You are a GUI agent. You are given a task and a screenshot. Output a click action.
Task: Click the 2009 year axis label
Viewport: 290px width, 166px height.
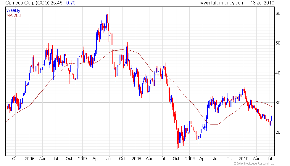(x=190, y=159)
